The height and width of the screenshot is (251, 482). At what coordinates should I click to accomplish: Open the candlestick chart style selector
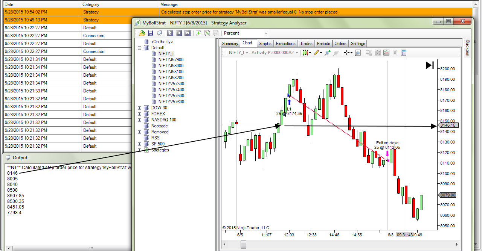click(x=307, y=53)
